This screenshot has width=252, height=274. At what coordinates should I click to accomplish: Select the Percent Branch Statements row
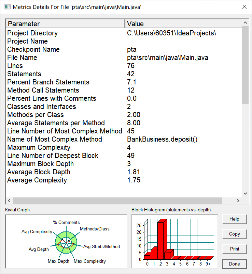124,82
